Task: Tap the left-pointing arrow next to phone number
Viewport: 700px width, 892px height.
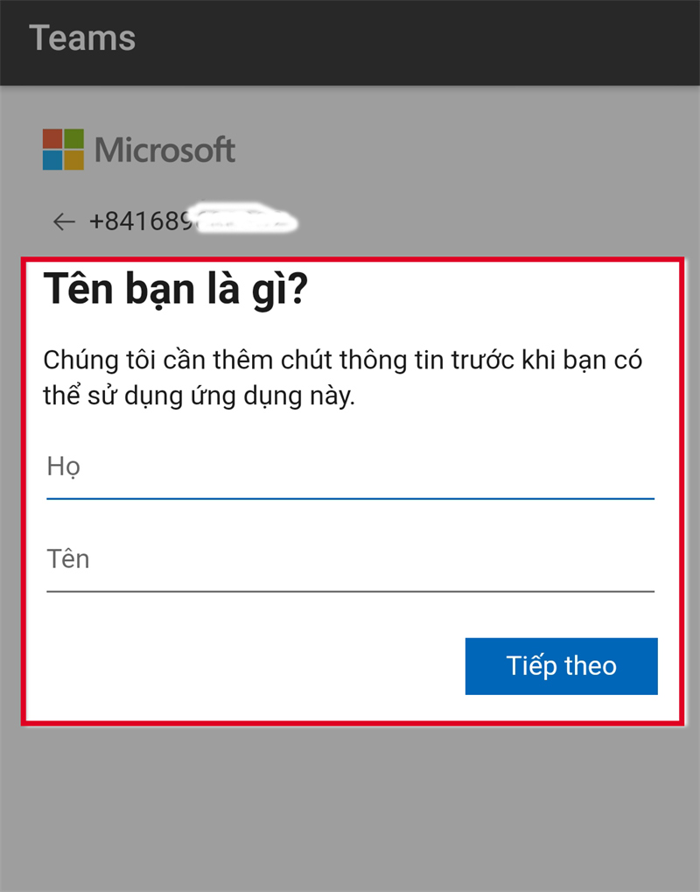Action: [63, 221]
